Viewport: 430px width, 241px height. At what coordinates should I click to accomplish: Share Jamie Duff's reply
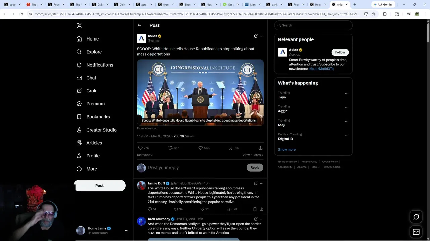(262, 209)
